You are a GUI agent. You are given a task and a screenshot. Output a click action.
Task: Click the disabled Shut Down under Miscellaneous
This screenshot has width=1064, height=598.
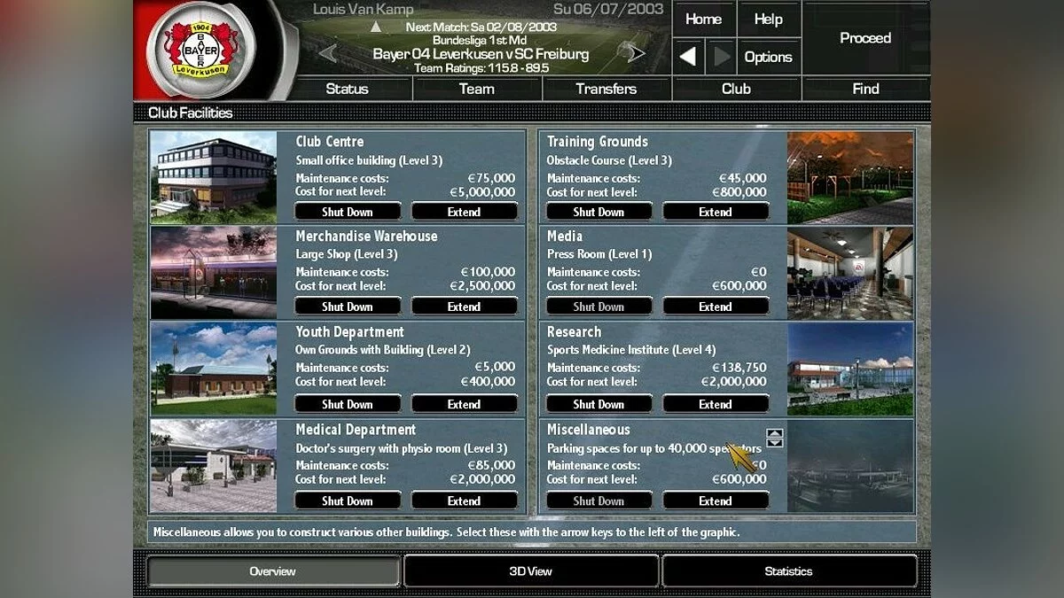[x=599, y=501]
